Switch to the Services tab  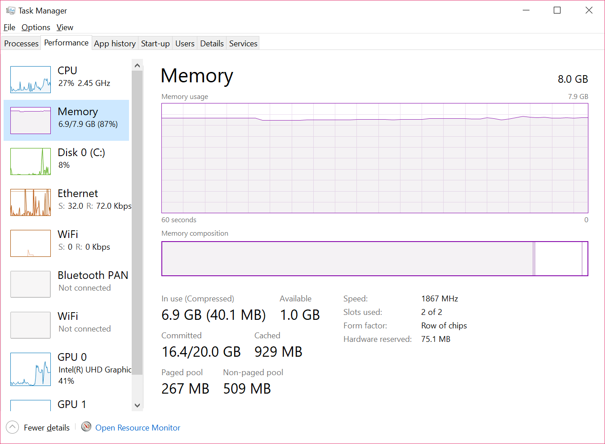243,43
